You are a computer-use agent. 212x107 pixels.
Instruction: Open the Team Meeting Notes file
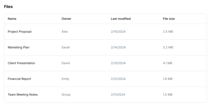point(23,95)
